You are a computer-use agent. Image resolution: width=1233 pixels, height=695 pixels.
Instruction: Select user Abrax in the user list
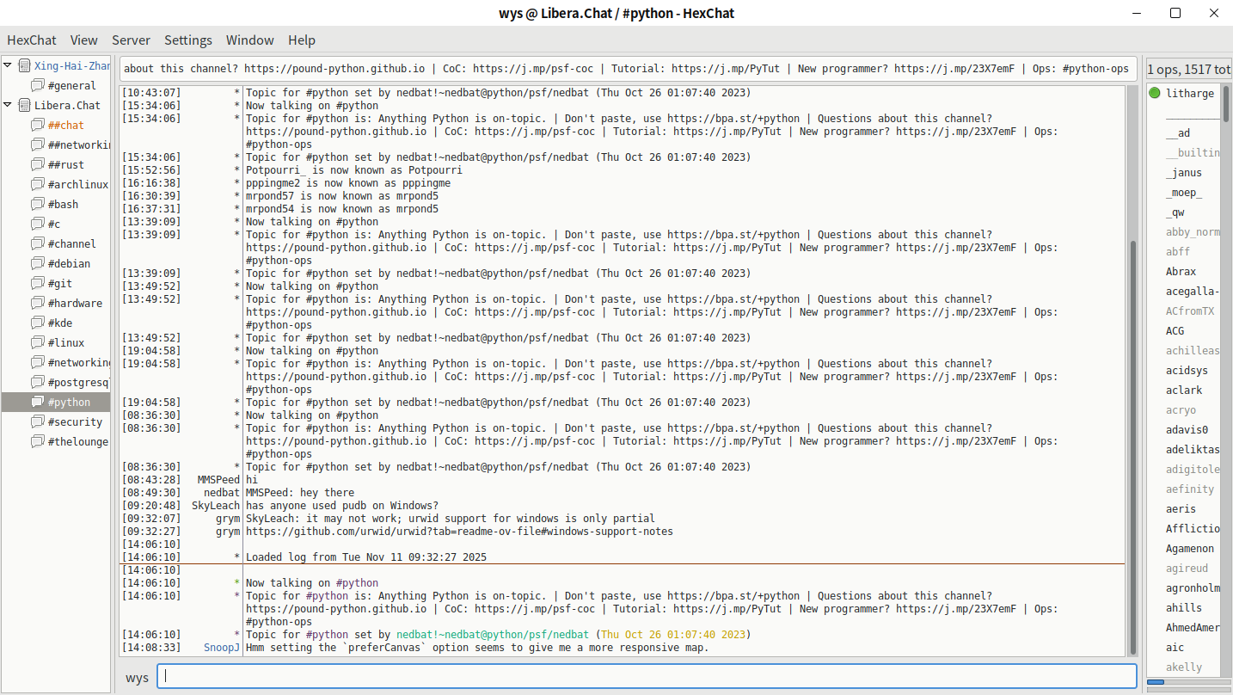[1181, 271]
